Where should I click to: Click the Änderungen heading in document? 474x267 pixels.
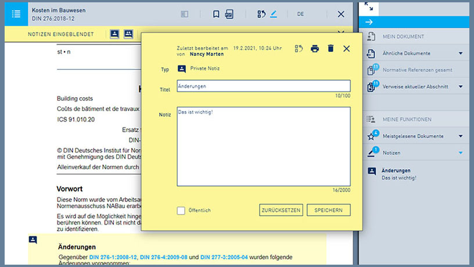coord(77,247)
